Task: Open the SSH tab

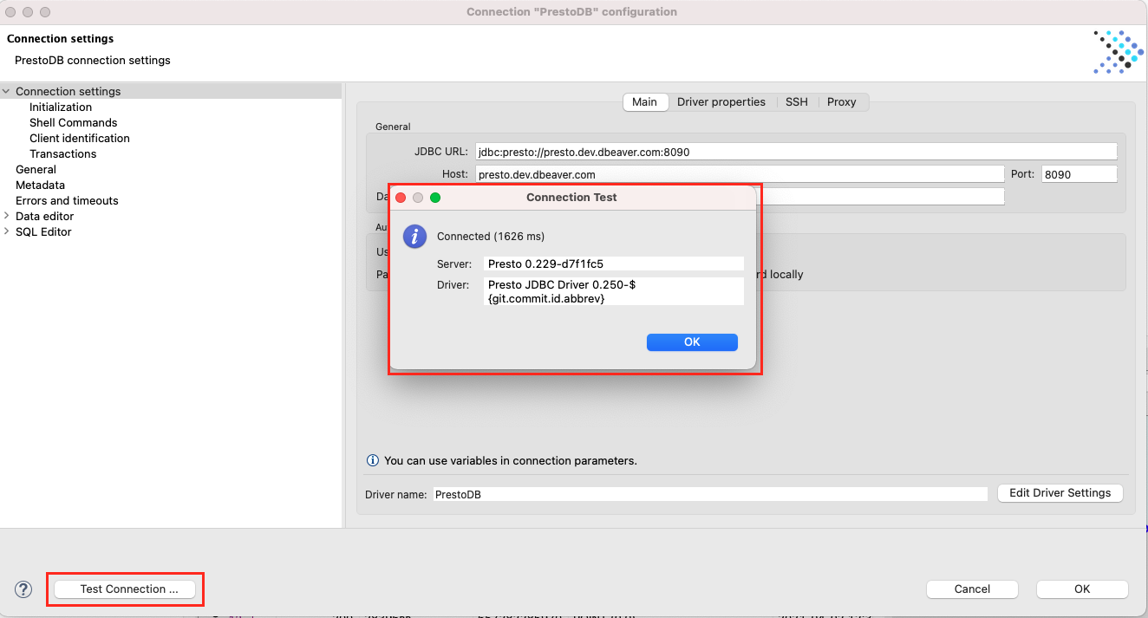Action: (x=796, y=101)
